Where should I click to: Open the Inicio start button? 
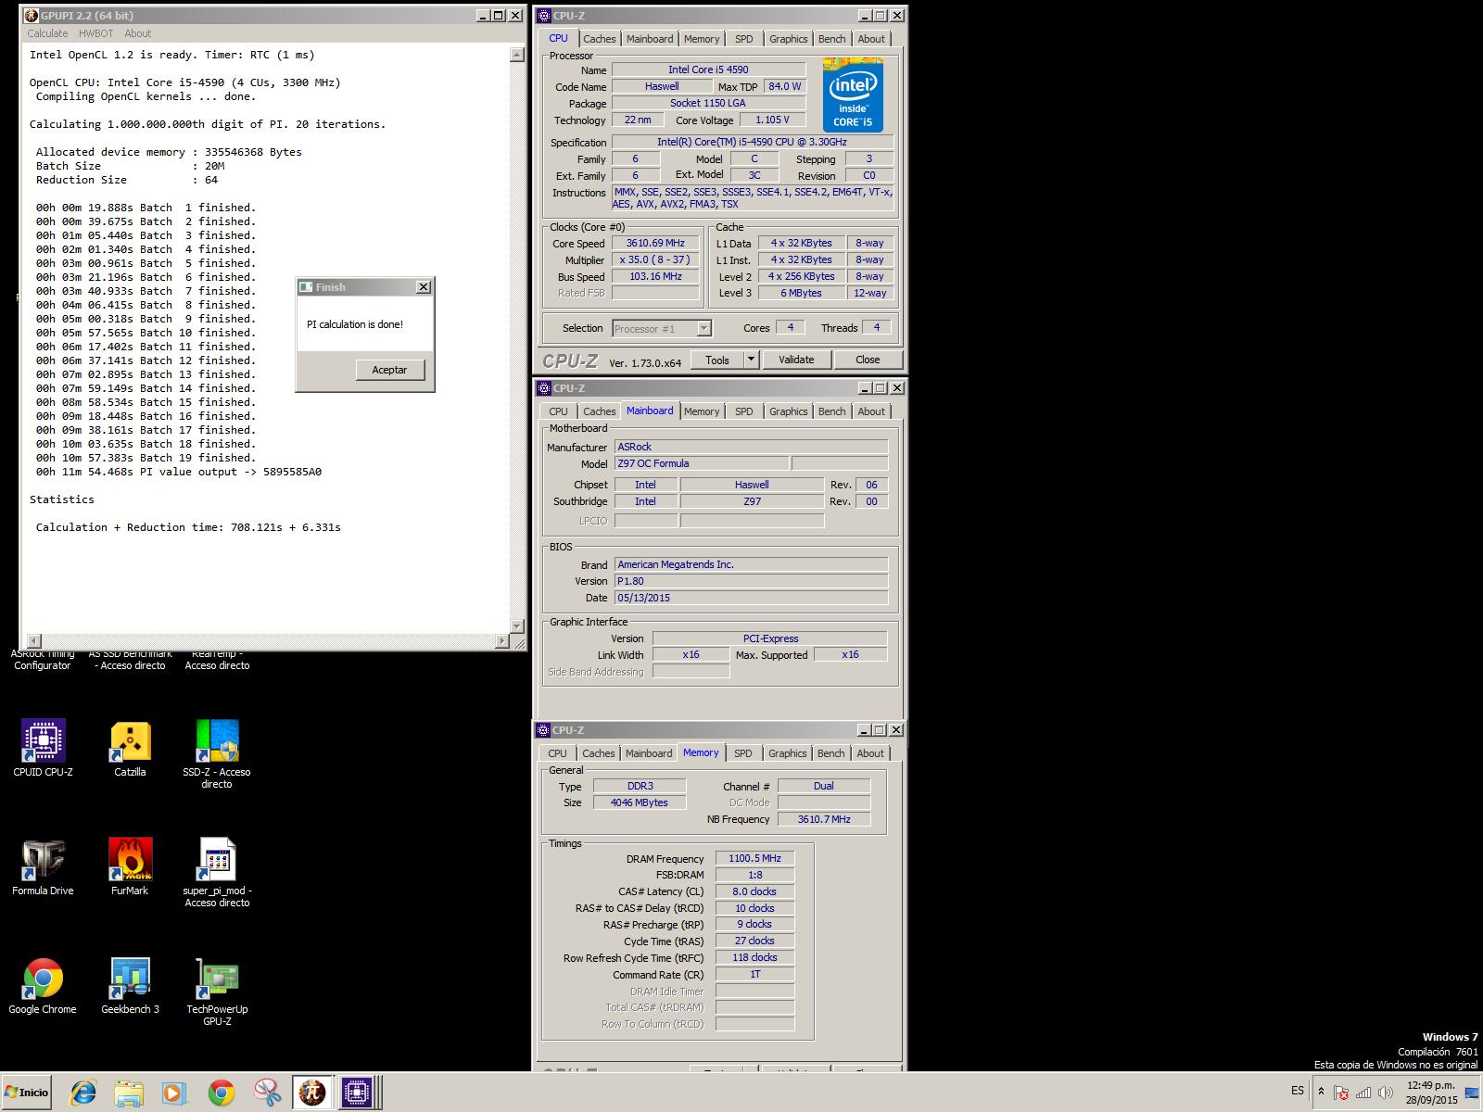27,1093
